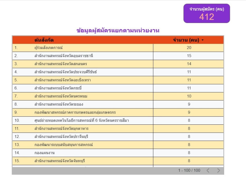Select row ผู้ร่วมสังเกตการณ์
Screen dimensions: 246x184
pyautogui.click(x=49, y=48)
